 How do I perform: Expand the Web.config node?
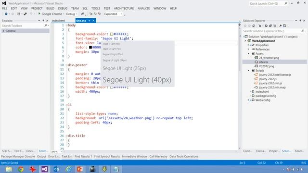coord(248,100)
